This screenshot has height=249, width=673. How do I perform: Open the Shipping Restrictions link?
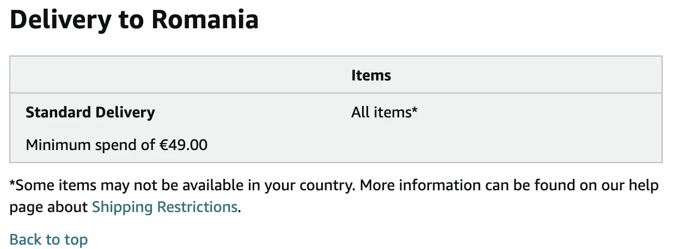pyautogui.click(x=164, y=207)
